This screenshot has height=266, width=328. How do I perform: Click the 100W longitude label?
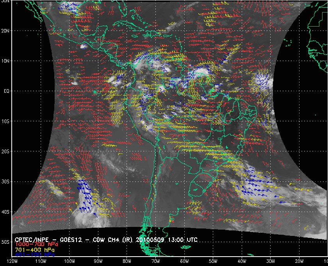point(69,261)
